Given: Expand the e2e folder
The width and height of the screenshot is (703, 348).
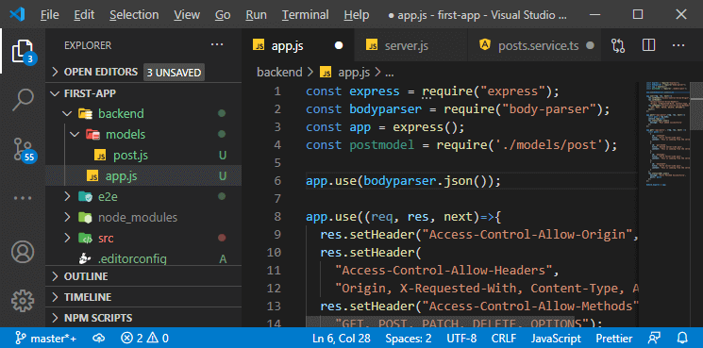Looking at the screenshot, I should [x=143, y=196].
